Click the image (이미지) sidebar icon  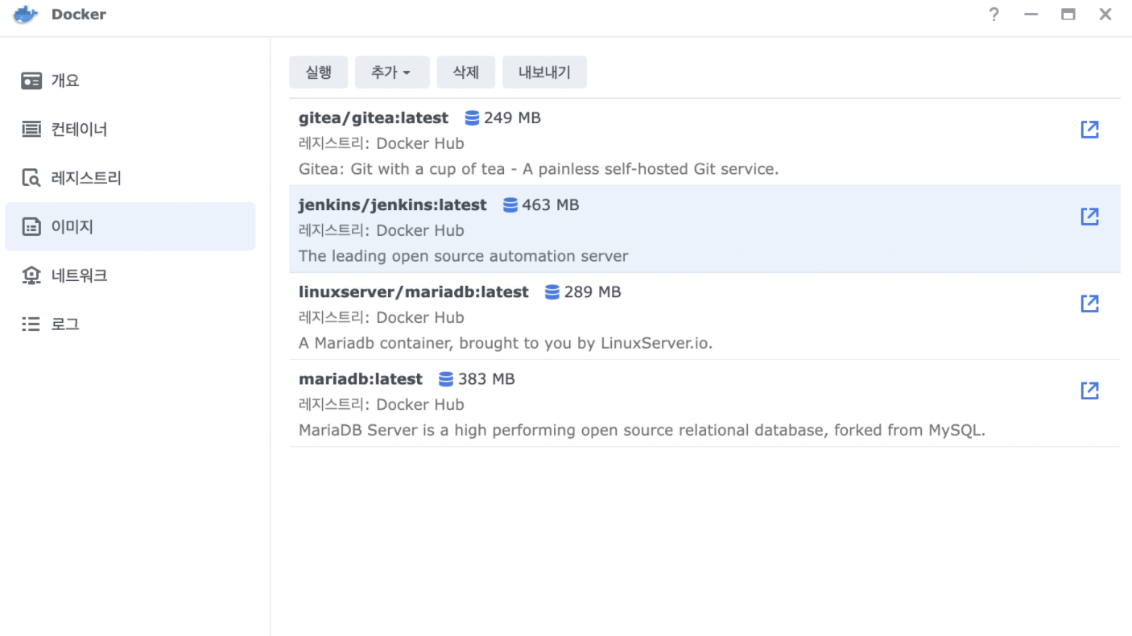click(31, 227)
